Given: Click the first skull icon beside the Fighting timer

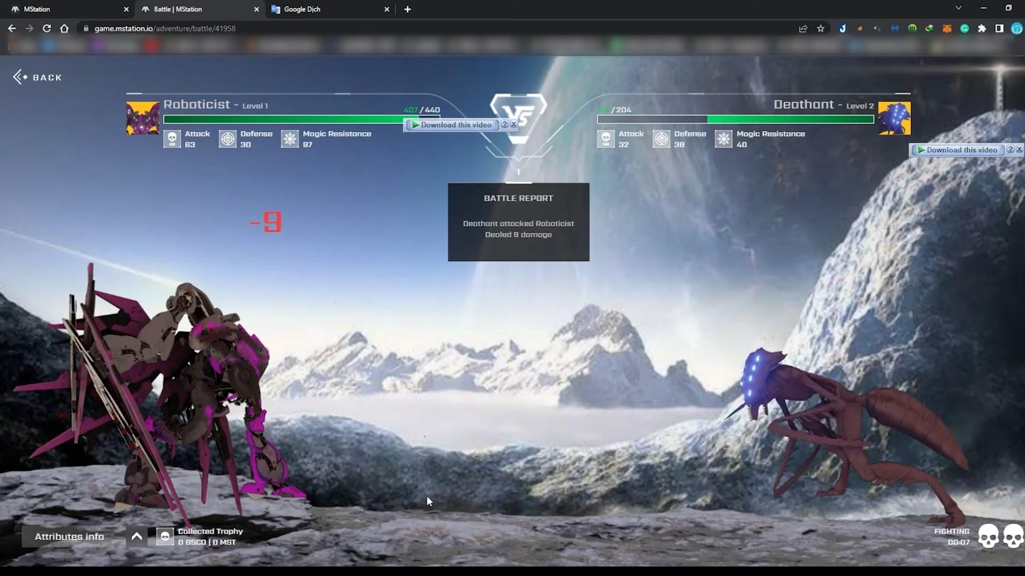Looking at the screenshot, I should point(988,536).
